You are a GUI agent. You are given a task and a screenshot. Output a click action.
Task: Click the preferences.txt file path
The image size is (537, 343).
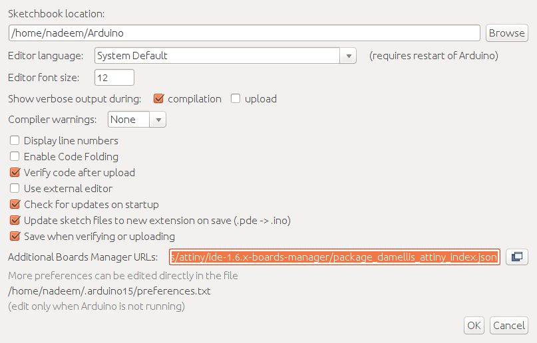(109, 291)
